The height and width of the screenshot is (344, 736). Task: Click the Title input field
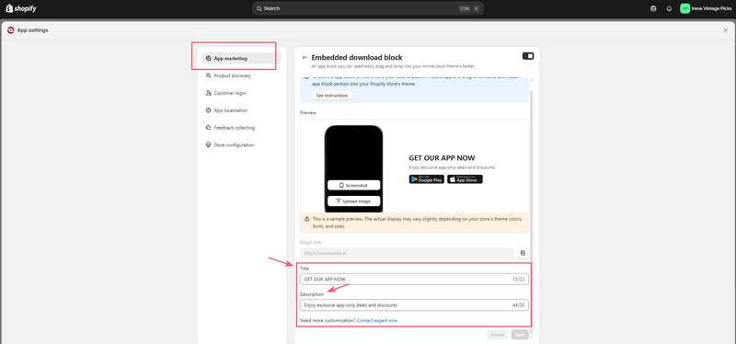click(414, 280)
